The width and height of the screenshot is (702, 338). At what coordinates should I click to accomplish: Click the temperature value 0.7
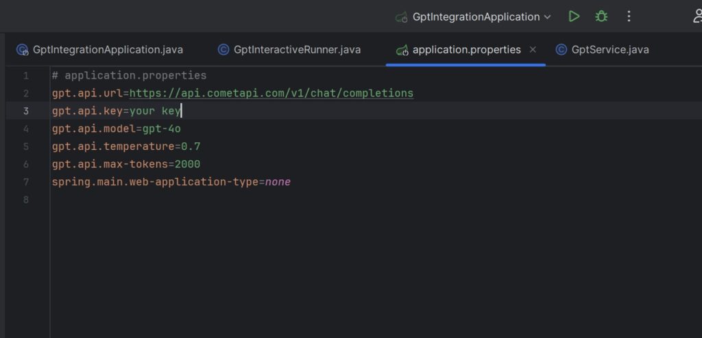click(x=191, y=146)
